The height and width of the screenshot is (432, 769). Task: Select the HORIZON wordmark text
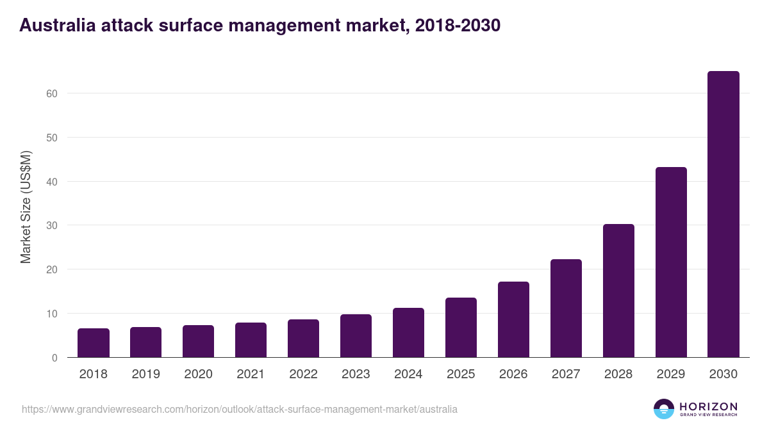tap(707, 405)
